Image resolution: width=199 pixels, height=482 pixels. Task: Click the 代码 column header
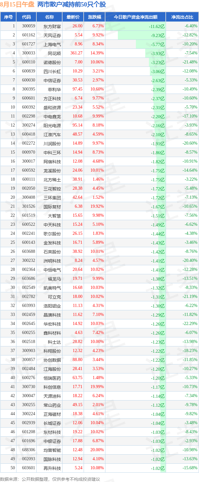26,17
